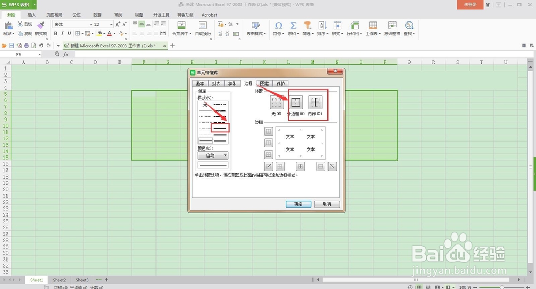Open the border color (自动) dropdown
Viewport: 536px width, 289px height.
(x=213, y=155)
